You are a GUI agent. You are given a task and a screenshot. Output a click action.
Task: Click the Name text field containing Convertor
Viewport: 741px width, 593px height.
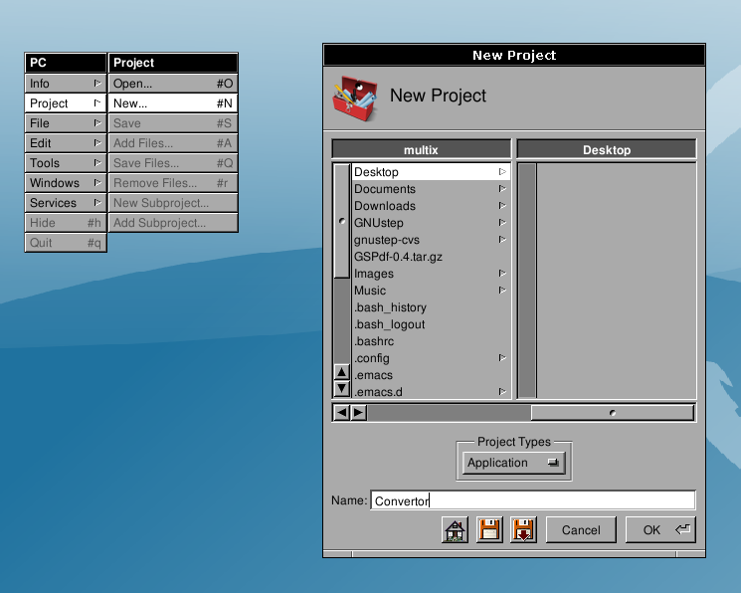(532, 500)
